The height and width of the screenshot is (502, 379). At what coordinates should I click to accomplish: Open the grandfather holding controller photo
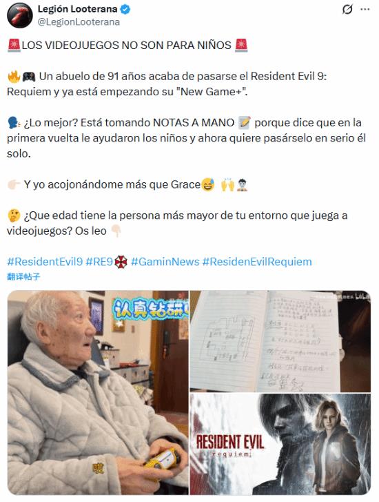[98, 392]
